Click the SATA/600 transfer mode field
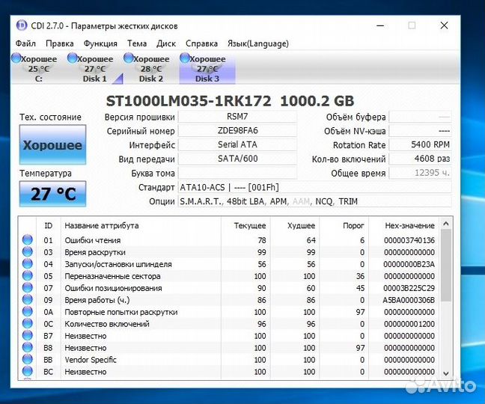The image size is (485, 404). point(237,159)
